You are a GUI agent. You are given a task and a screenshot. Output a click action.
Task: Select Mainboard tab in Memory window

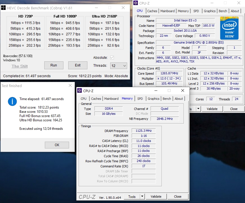(111, 99)
